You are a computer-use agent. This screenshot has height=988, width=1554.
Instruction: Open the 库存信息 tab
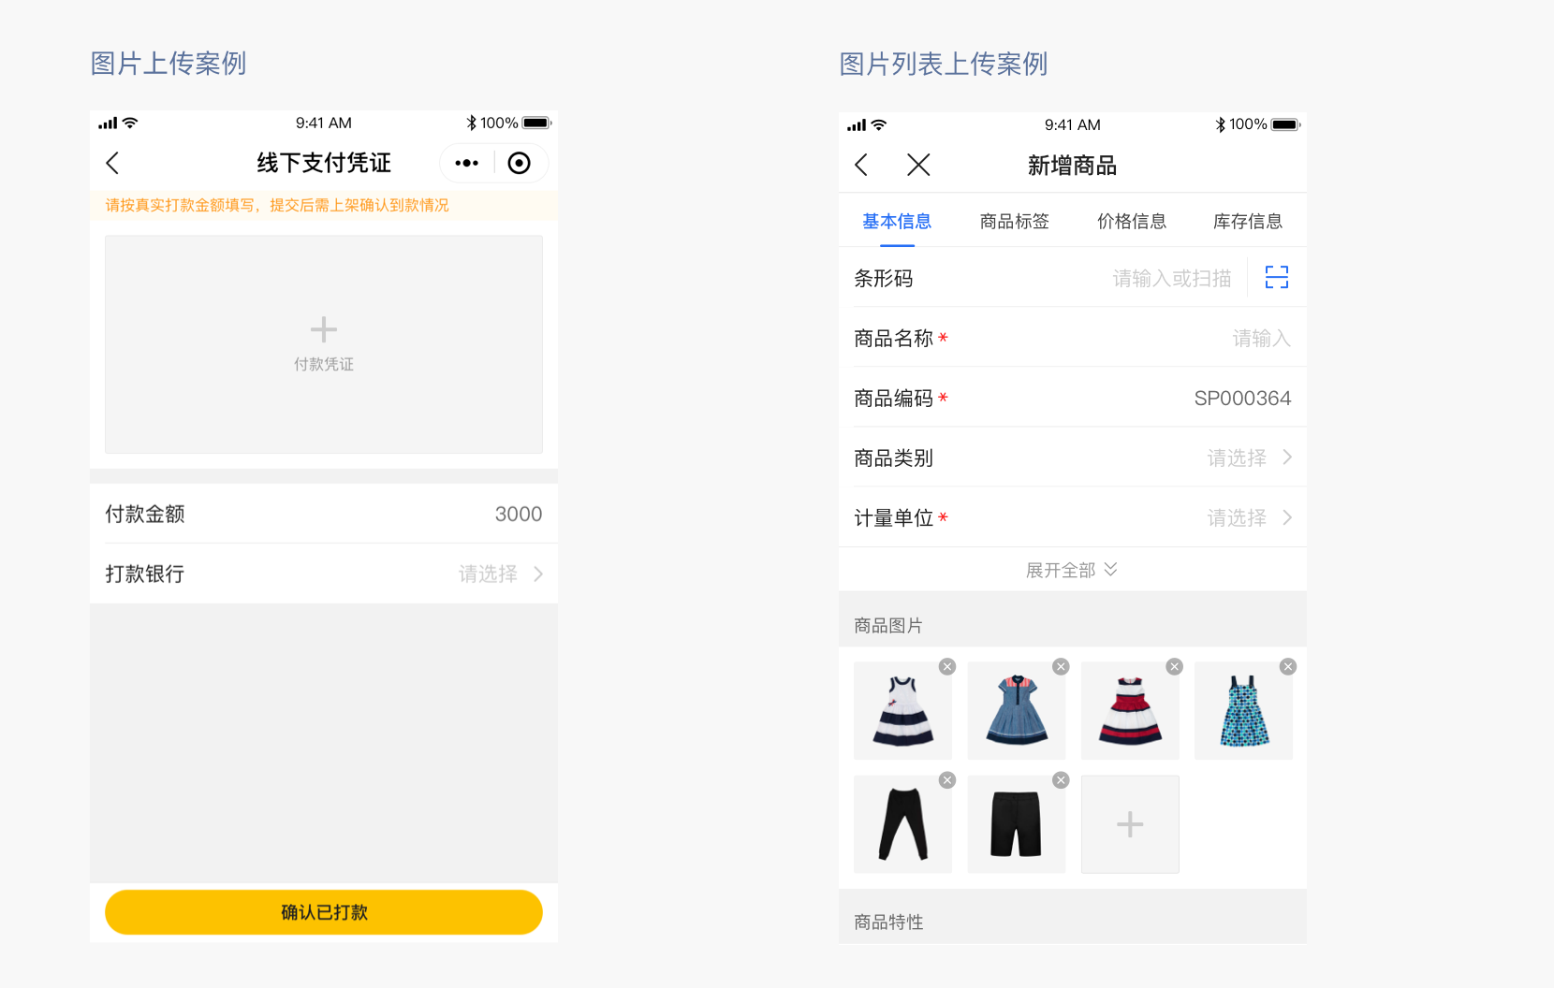click(x=1247, y=222)
